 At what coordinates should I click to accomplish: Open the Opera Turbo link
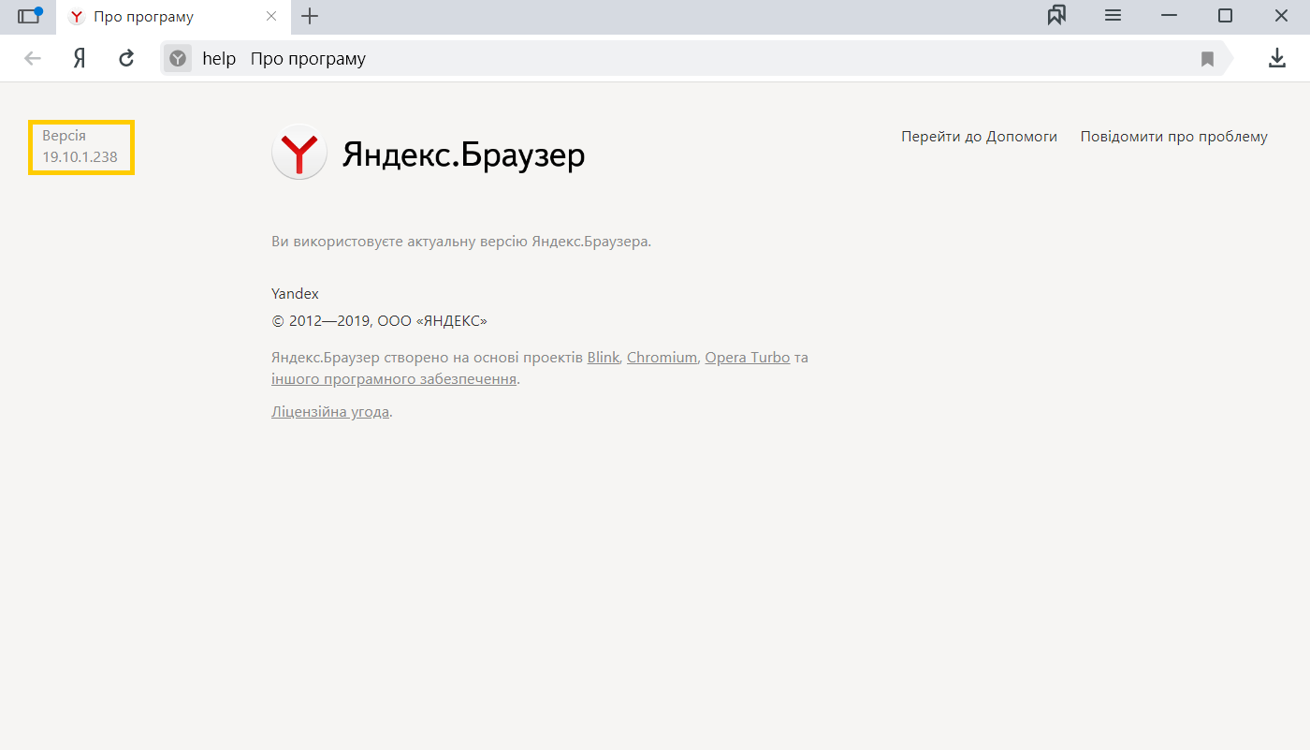click(x=747, y=358)
